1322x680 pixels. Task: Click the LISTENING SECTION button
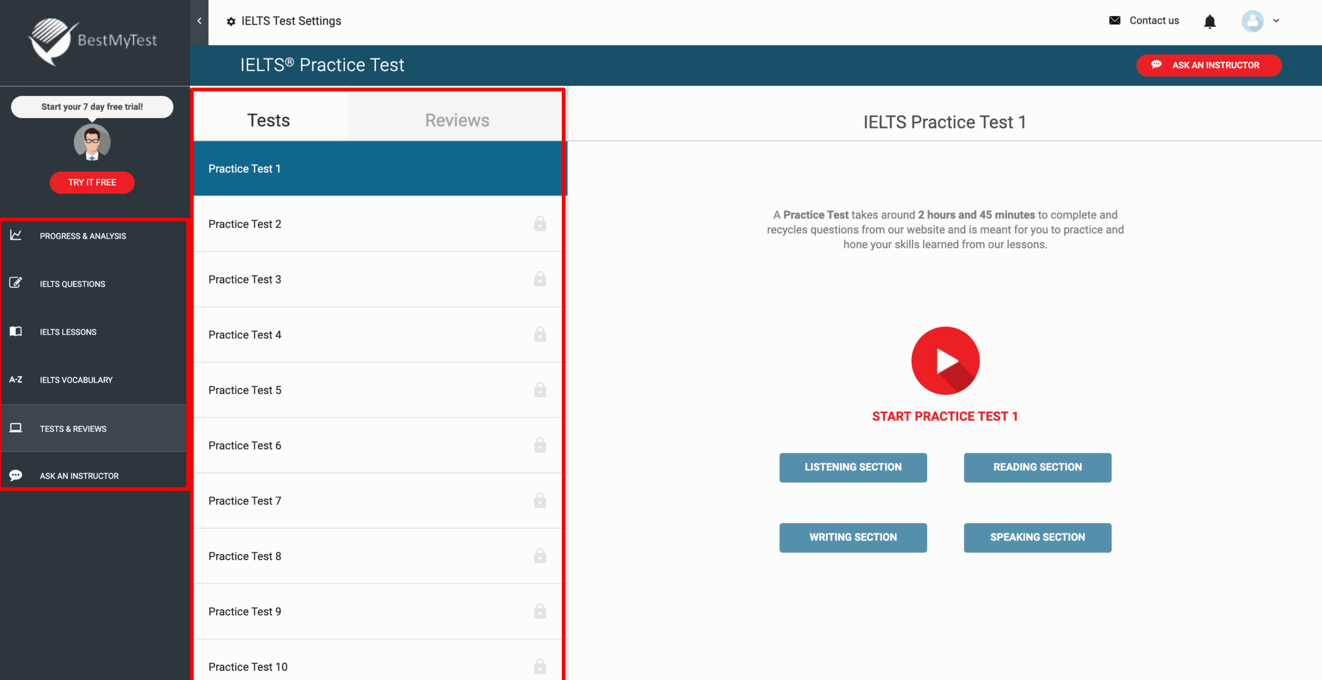pyautogui.click(x=852, y=467)
